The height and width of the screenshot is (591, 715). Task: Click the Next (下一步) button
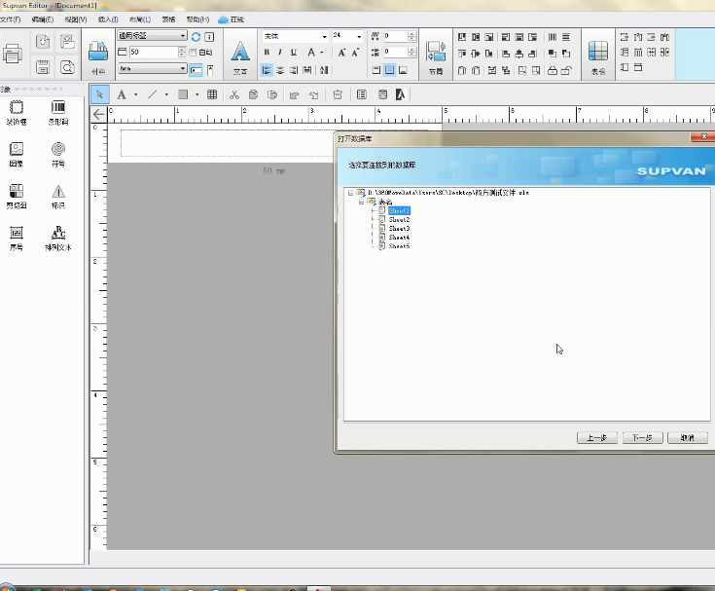tap(643, 437)
